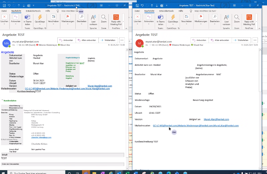Click Zoom magnifier in left HTML window

(104, 17)
